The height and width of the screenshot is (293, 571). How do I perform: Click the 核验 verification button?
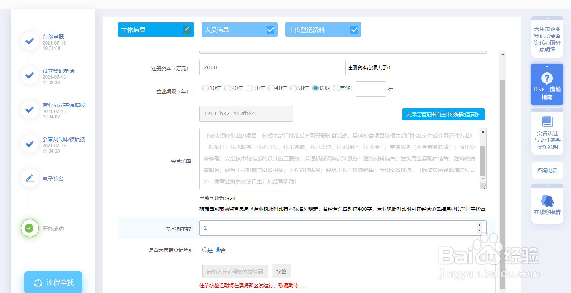click(x=281, y=271)
